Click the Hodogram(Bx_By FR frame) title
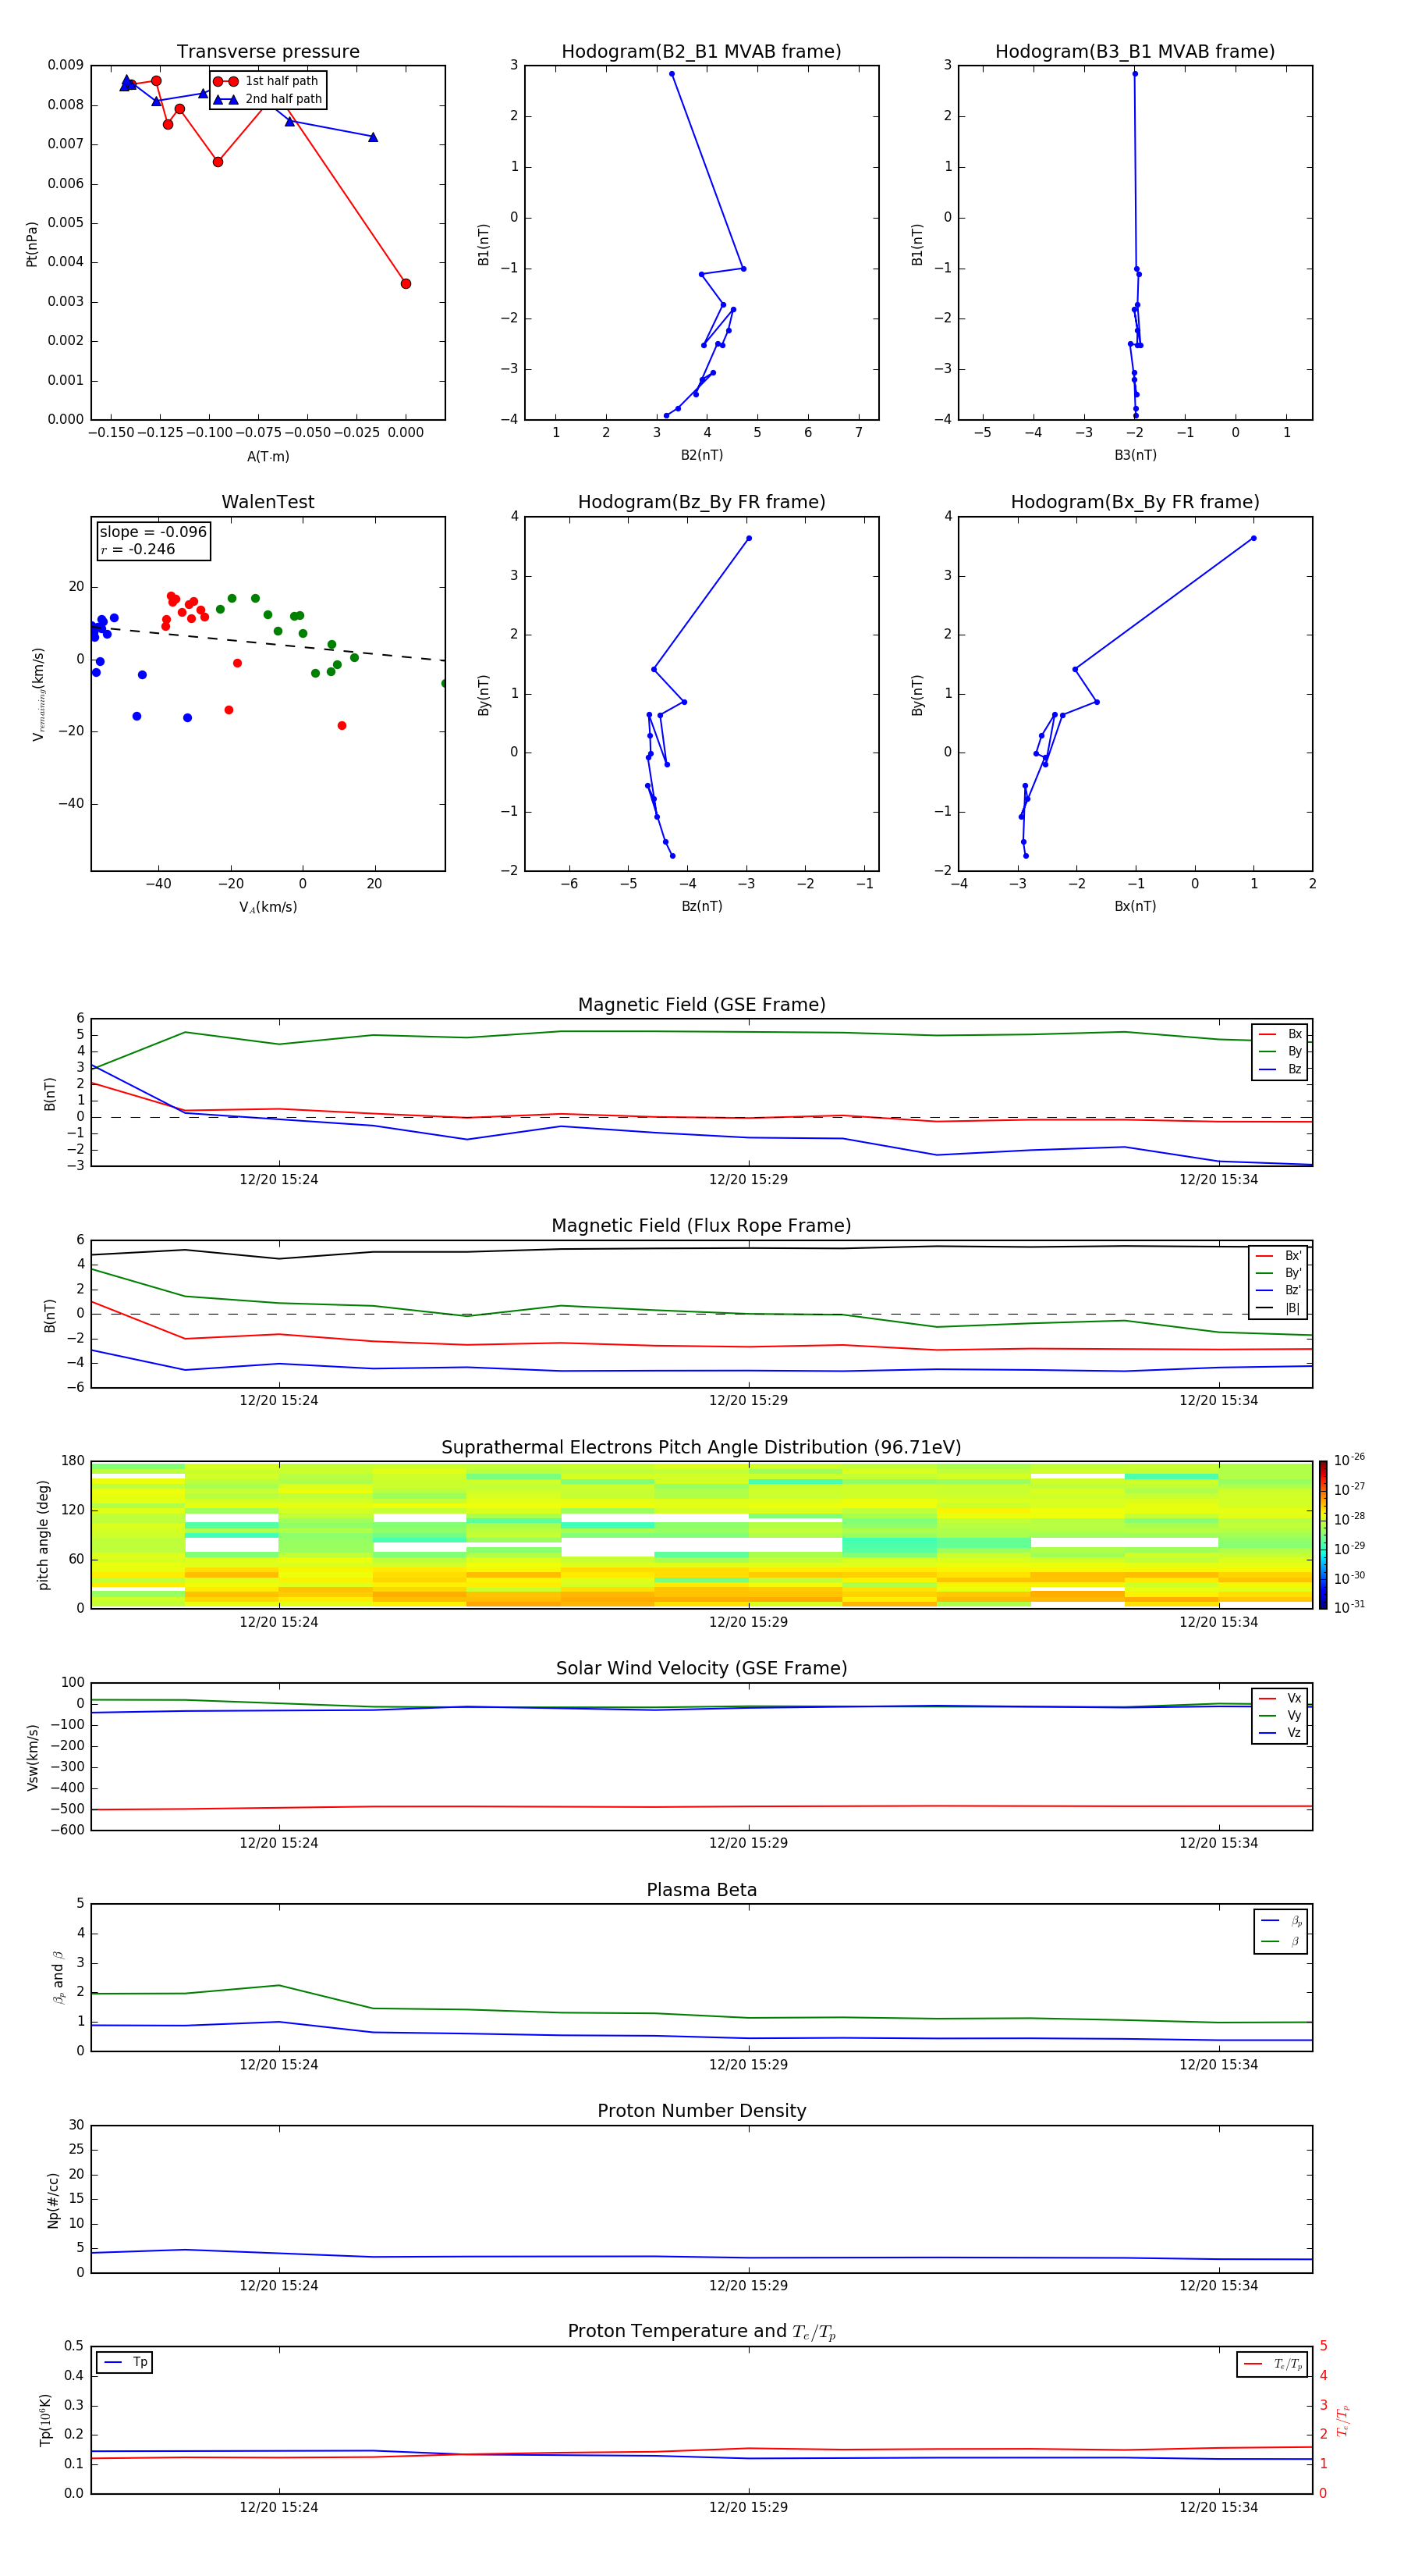The image size is (1404, 2576). click(x=1135, y=502)
